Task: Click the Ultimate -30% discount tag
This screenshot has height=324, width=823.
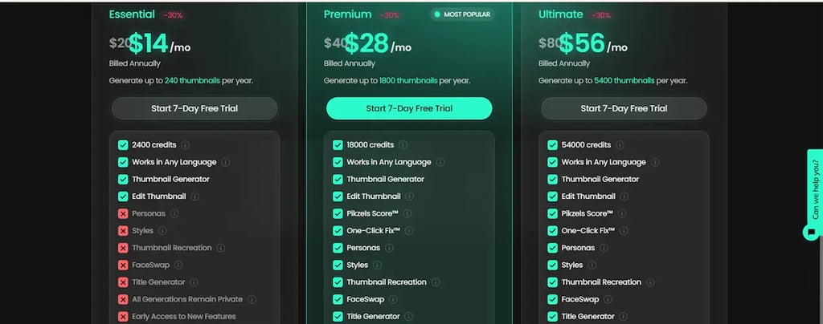Action: pyautogui.click(x=601, y=15)
